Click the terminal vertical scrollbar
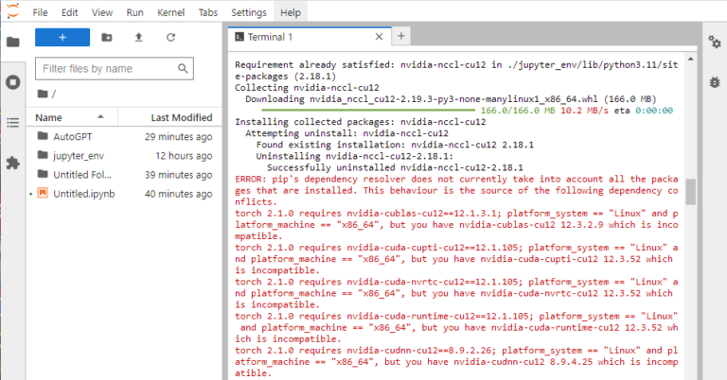This screenshot has height=380, width=727. [x=692, y=193]
